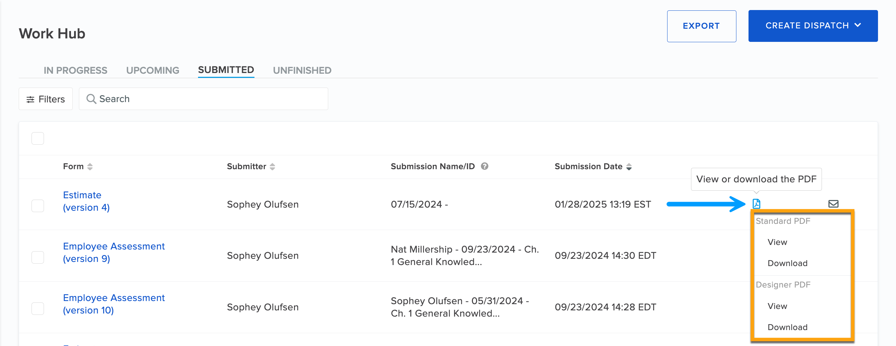Click the PDF icon in Estimate row
The height and width of the screenshot is (346, 896).
click(x=756, y=204)
